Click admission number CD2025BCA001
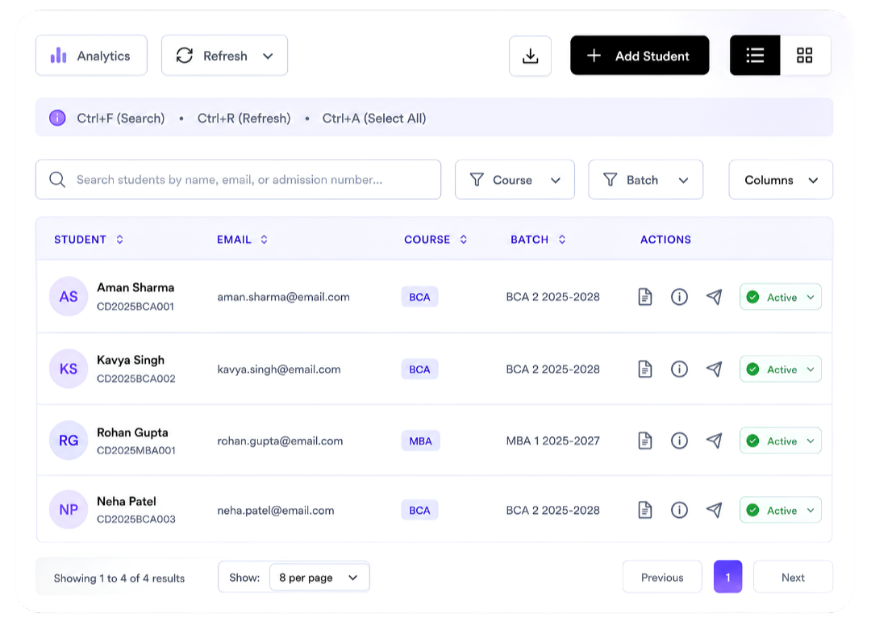The width and height of the screenshot is (871, 622). pyautogui.click(x=135, y=307)
